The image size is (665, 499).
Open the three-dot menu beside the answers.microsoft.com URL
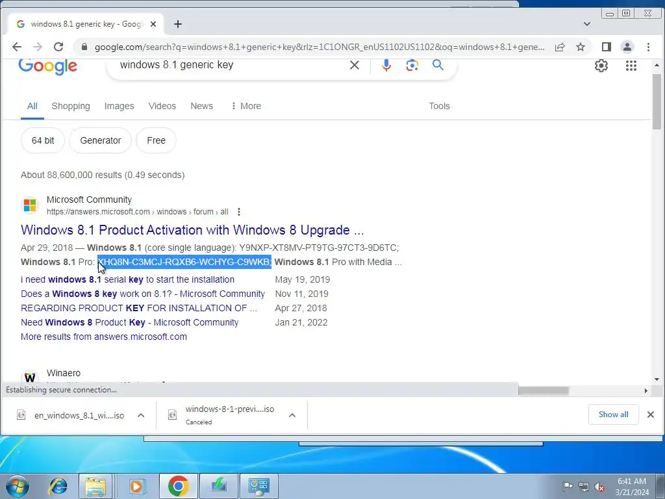[239, 212]
